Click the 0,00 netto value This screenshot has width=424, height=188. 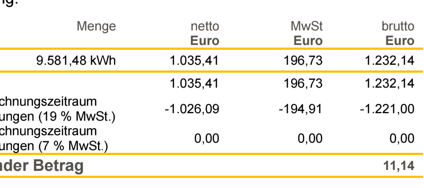coord(207,139)
